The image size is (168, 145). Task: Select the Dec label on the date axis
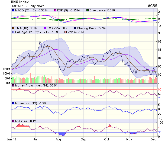(153, 139)
